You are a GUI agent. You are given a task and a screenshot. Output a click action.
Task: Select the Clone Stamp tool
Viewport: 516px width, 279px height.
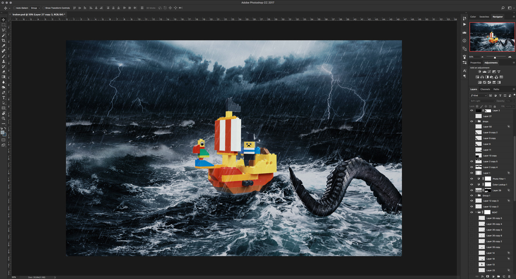(x=4, y=61)
